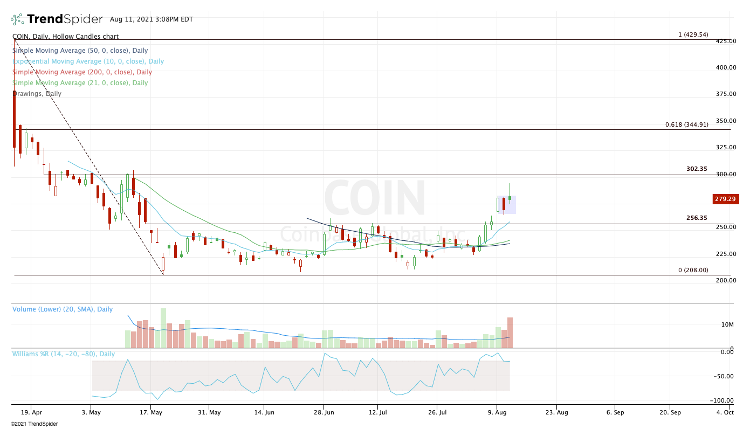This screenshot has height=429, width=750.
Task: Click the 12. Jul date axis label
Action: (378, 412)
